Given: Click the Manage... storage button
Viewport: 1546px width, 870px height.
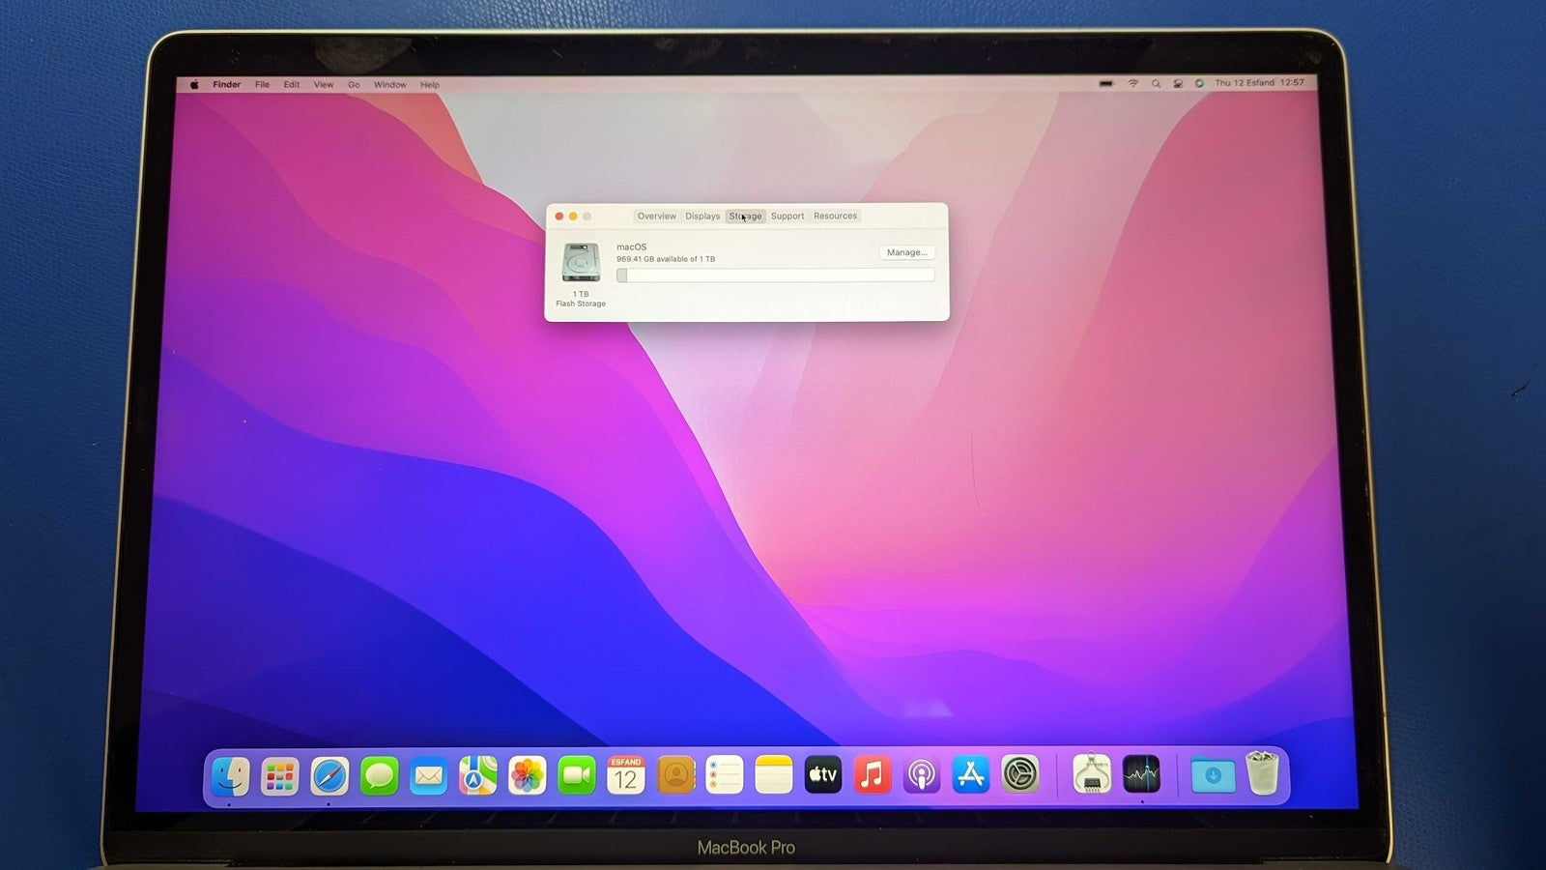Looking at the screenshot, I should tap(906, 252).
